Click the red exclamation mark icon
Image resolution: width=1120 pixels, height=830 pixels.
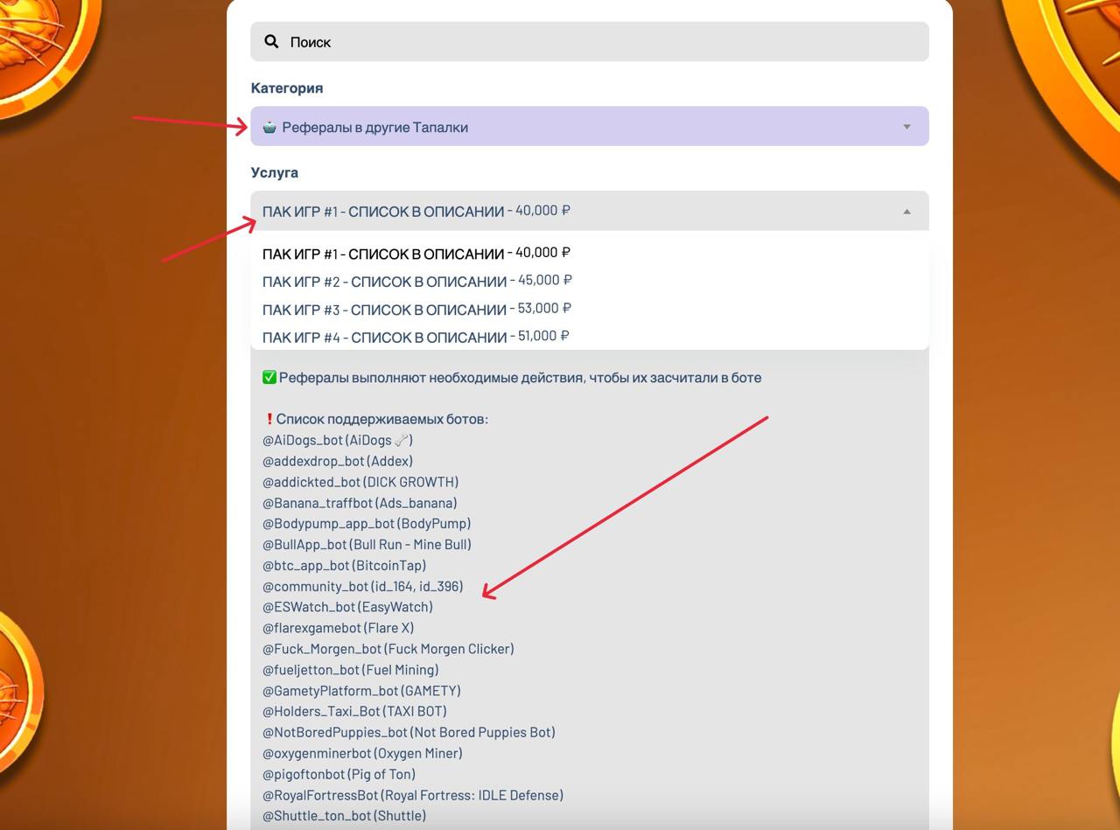pos(269,419)
